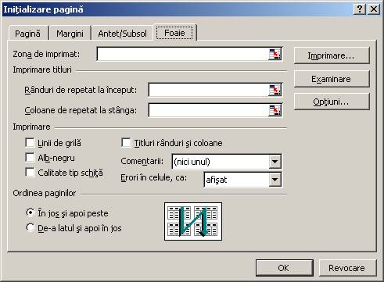Select De-a latul și apoi în jos
This screenshot has width=384, height=282.
pos(31,227)
